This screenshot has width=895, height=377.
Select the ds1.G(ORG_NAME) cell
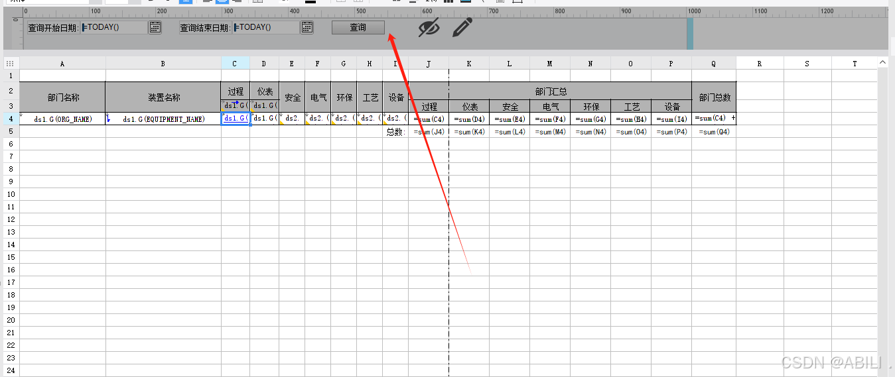(62, 119)
